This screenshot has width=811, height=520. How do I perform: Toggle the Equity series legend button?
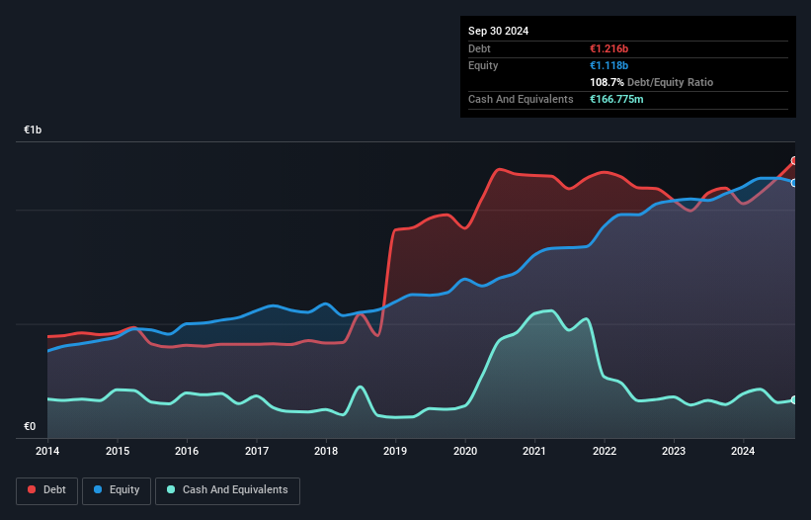coord(117,490)
